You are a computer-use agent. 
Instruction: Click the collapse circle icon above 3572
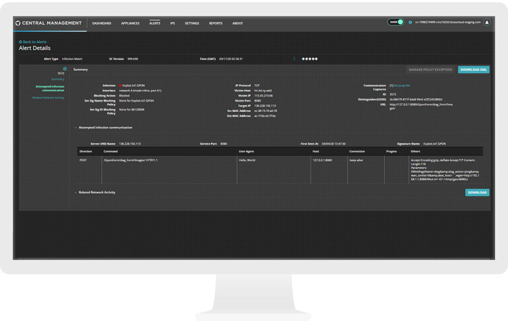pyautogui.click(x=65, y=69)
